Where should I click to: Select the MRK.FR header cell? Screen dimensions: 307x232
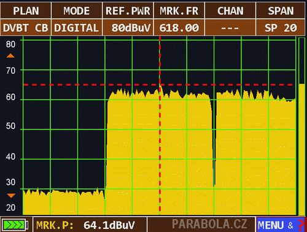click(179, 10)
